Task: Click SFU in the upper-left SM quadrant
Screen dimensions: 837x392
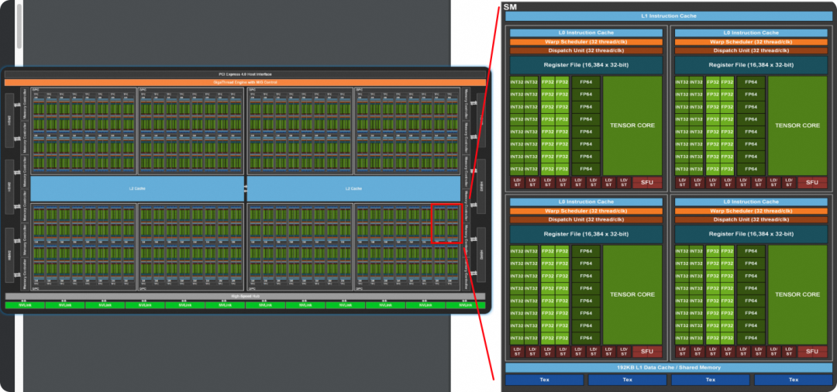Action: (647, 182)
